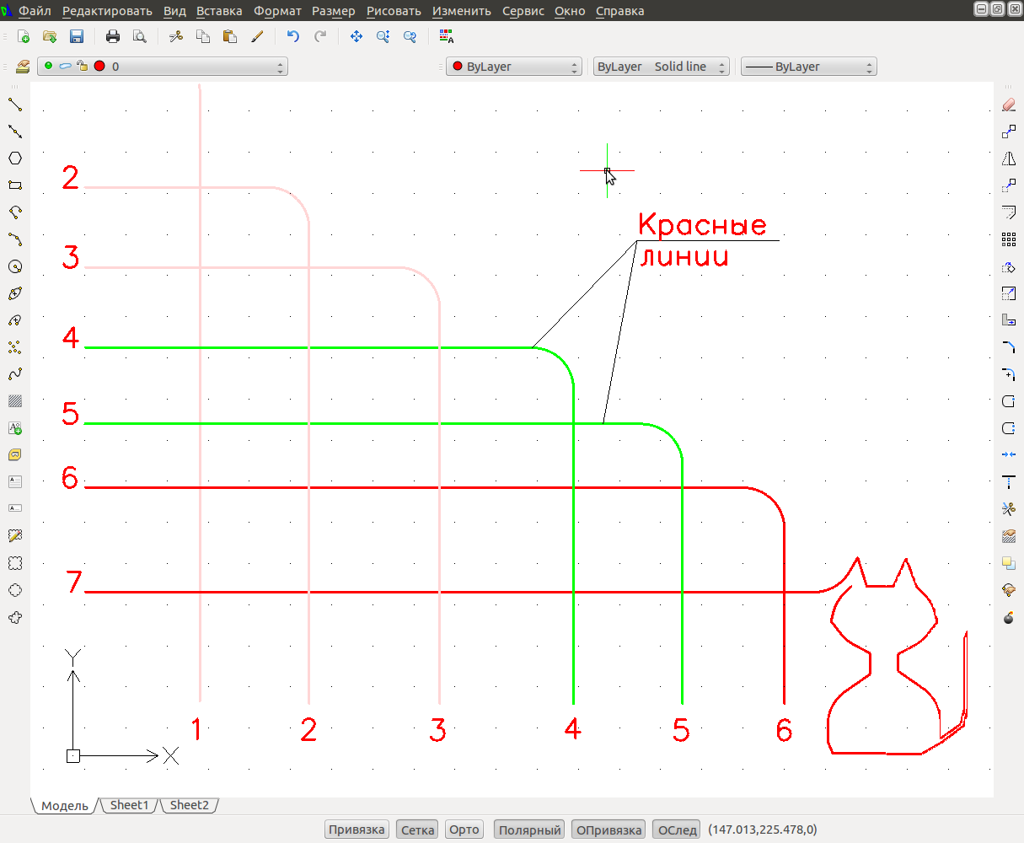Switch to the Sheet1 tab
Viewport: 1024px width, 843px height.
point(129,806)
